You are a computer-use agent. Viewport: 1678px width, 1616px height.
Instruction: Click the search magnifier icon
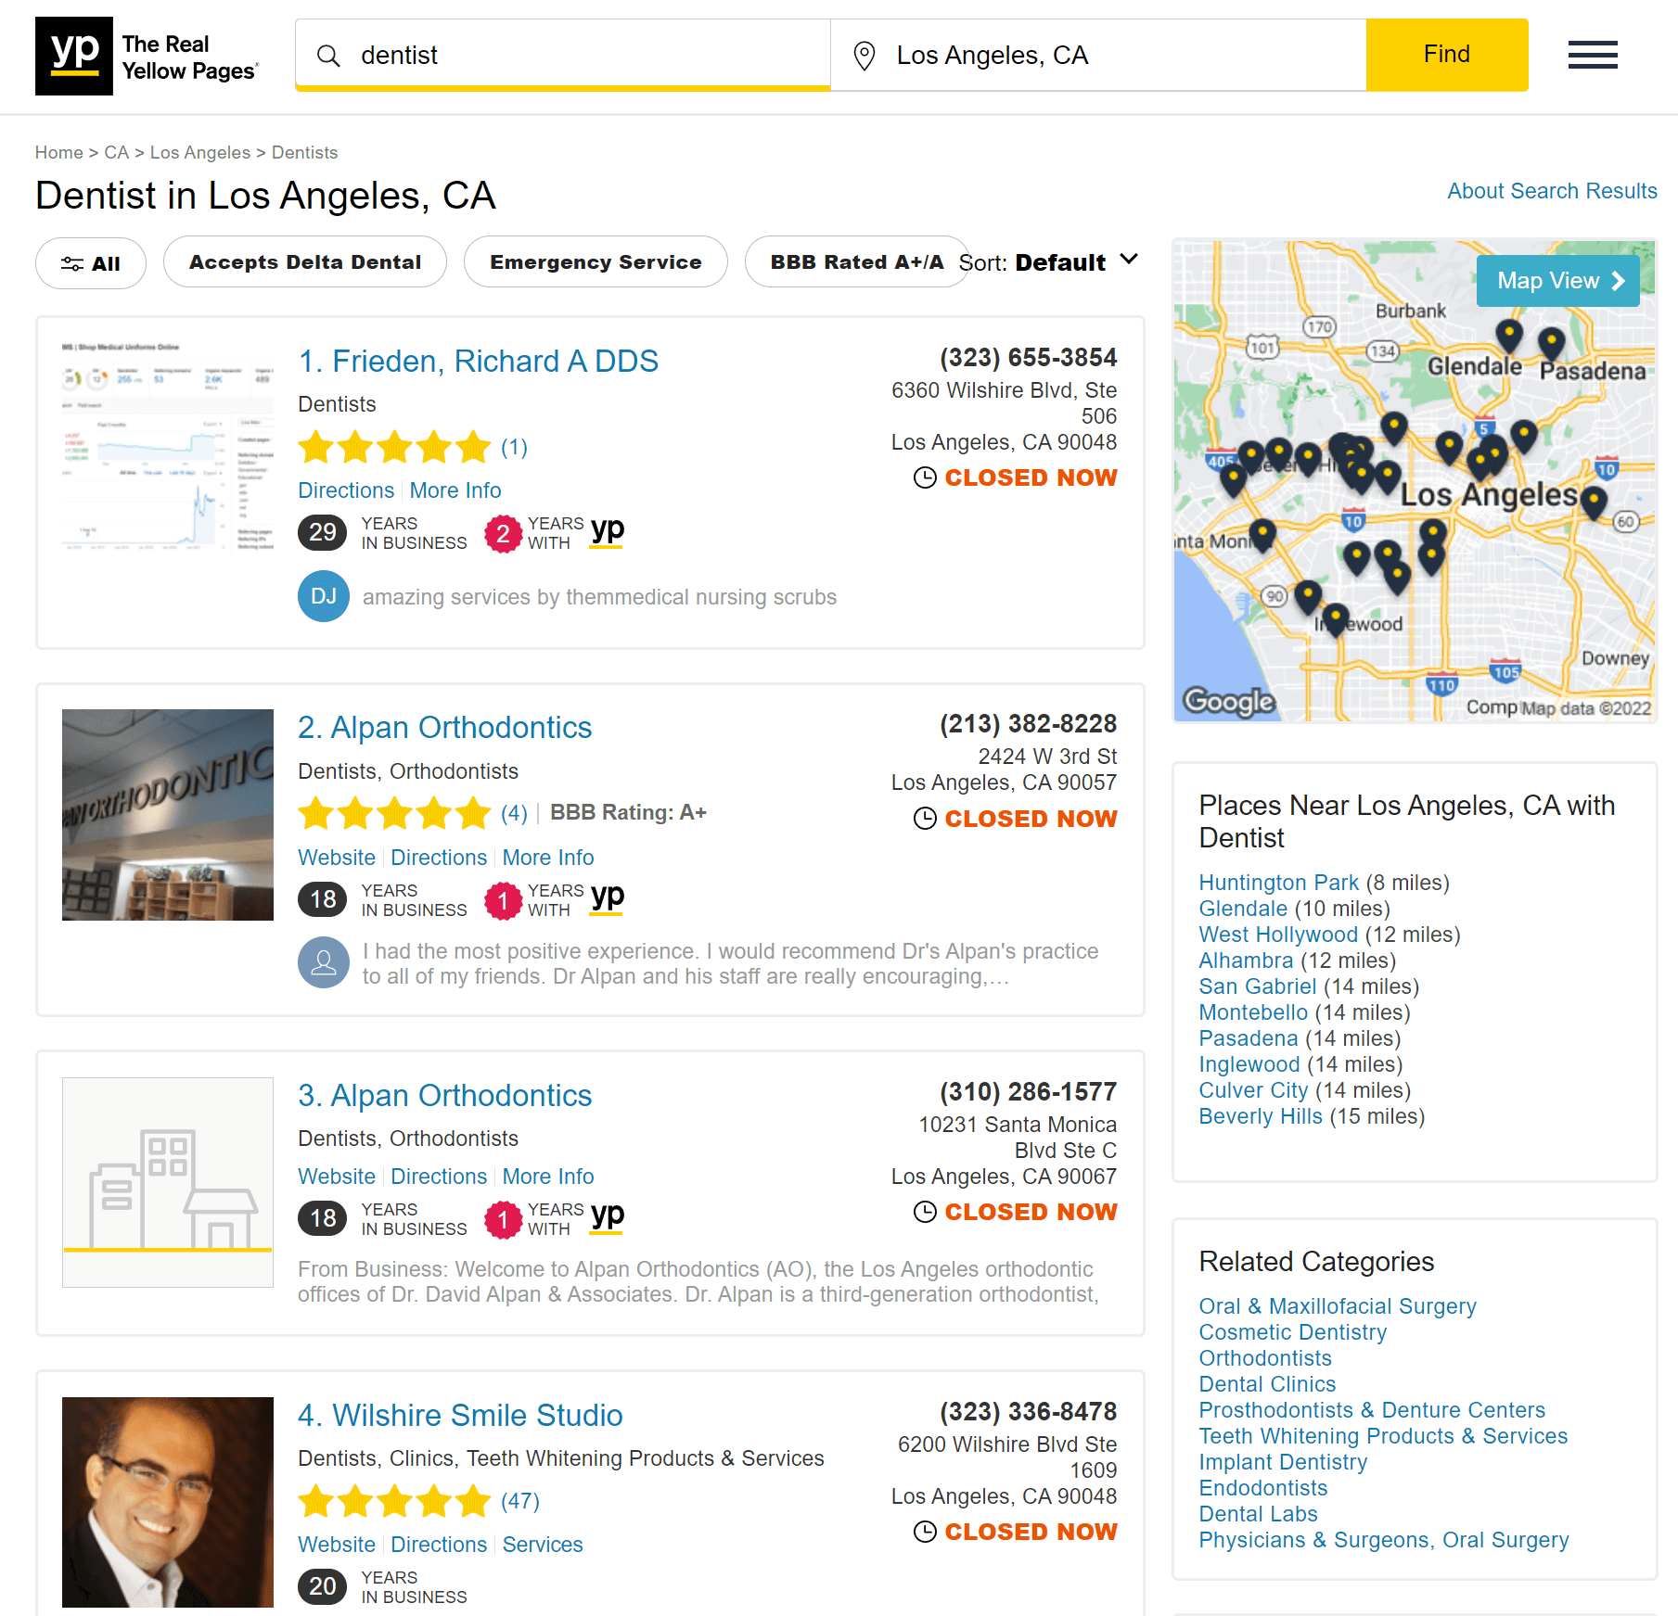328,56
